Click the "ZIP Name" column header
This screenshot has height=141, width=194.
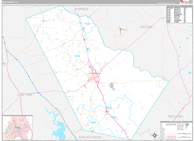pyautogui.click(x=177, y=8)
